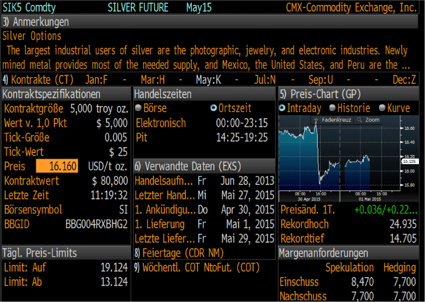Screen dimensions: 425x302
Task: Activate the Fadenkreuz crosshair tool
Action: point(332,120)
